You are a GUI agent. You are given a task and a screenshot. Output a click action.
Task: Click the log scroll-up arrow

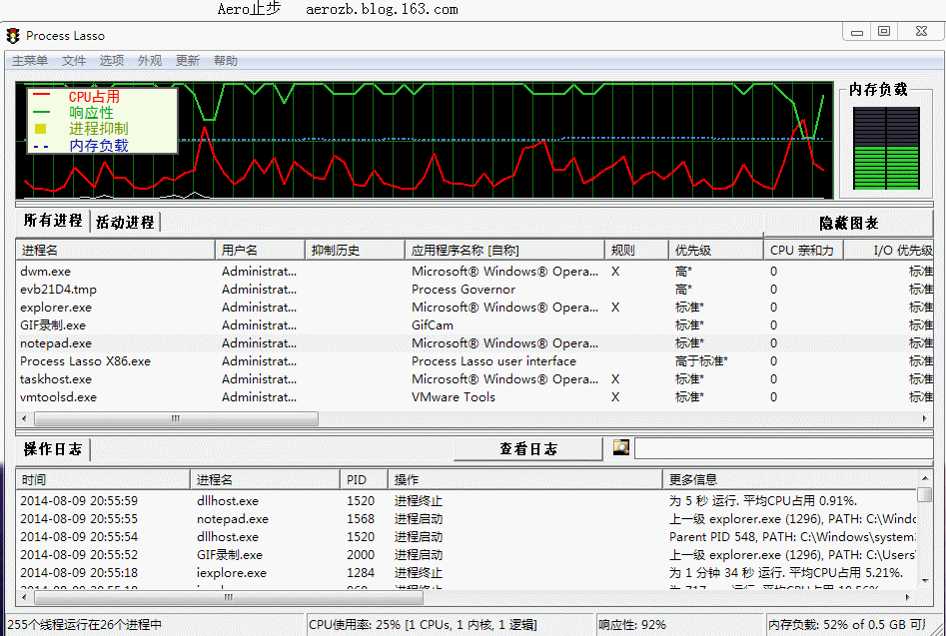pyautogui.click(x=925, y=478)
